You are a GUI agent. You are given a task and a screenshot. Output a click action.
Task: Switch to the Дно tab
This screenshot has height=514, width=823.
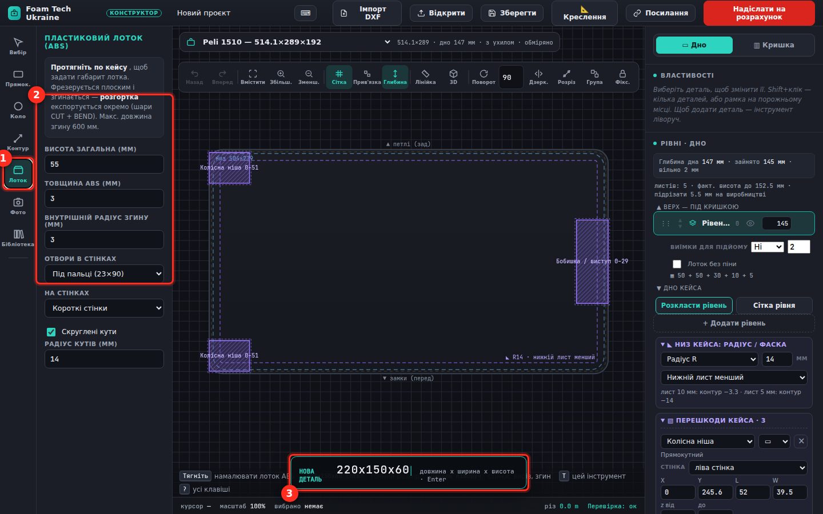[694, 45]
